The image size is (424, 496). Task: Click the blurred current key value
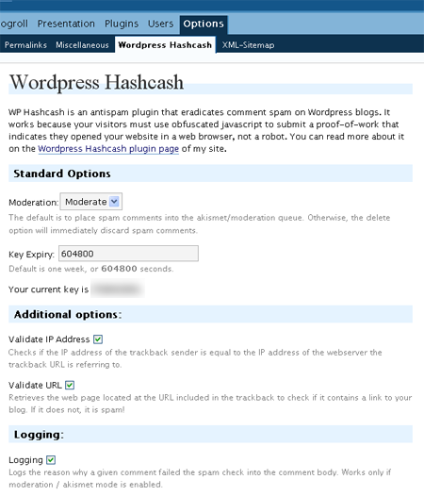click(118, 289)
